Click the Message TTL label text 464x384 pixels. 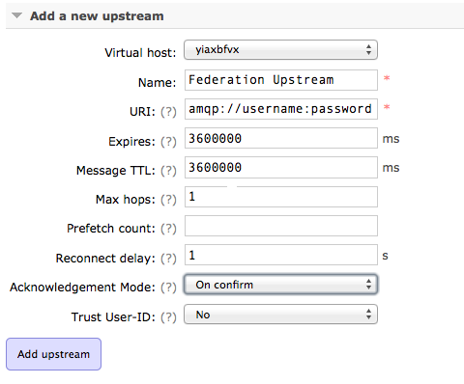pyautogui.click(x=116, y=171)
